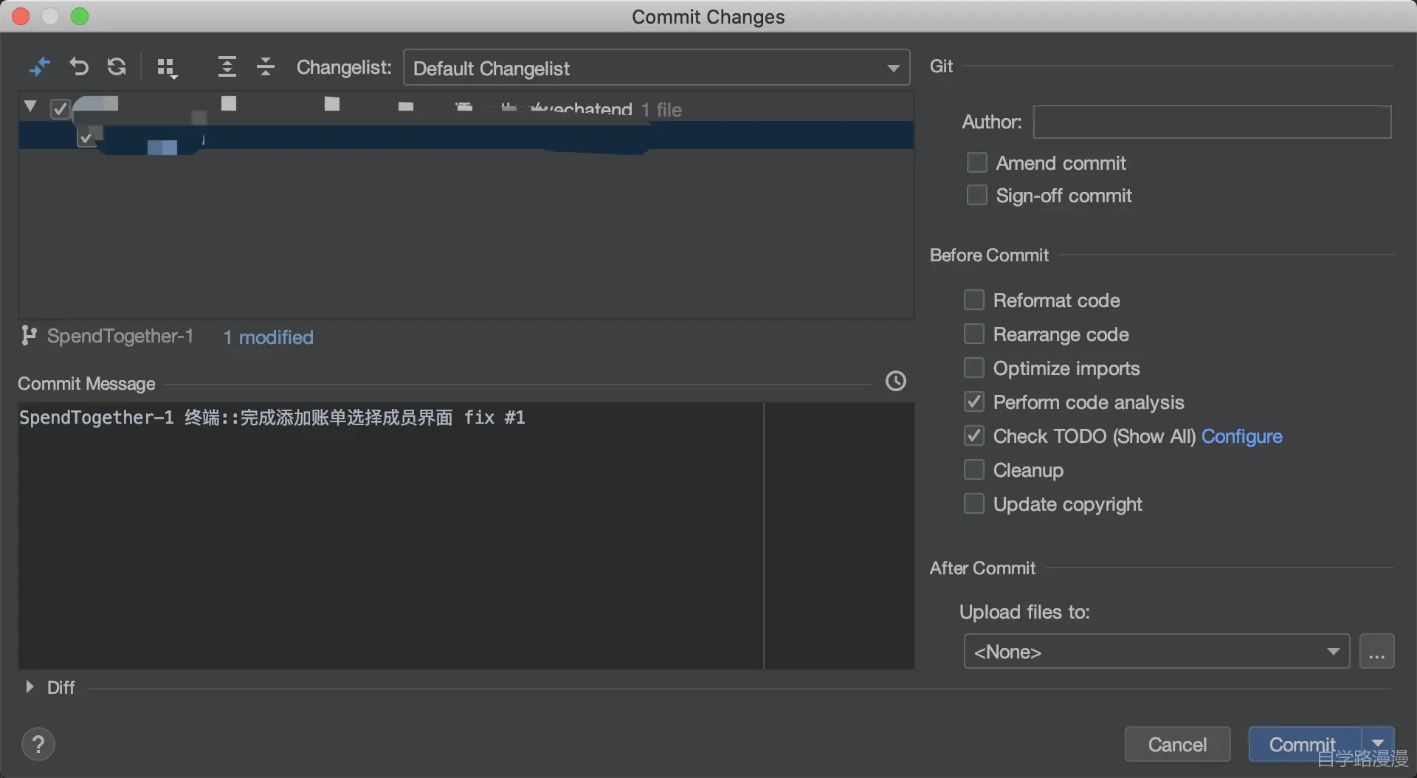Click the help question mark button
The width and height of the screenshot is (1417, 778).
point(38,744)
